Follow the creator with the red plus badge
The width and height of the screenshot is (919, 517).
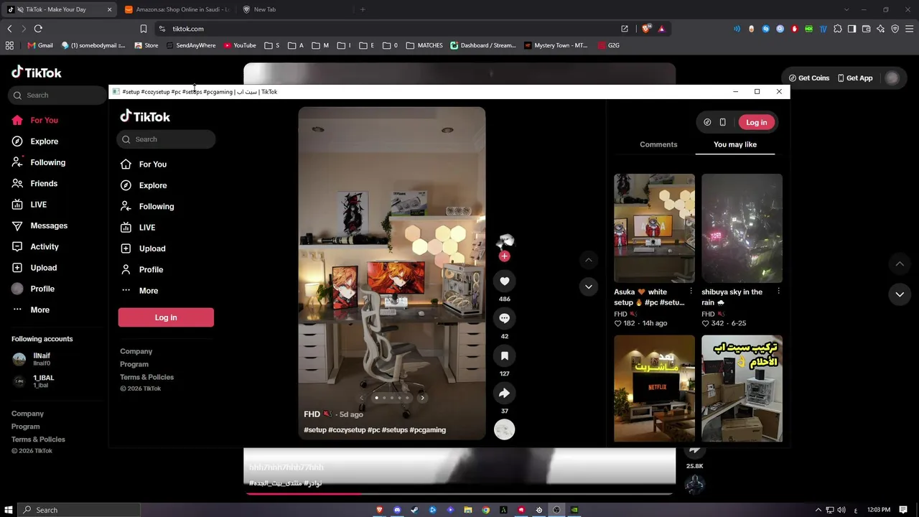[504, 256]
